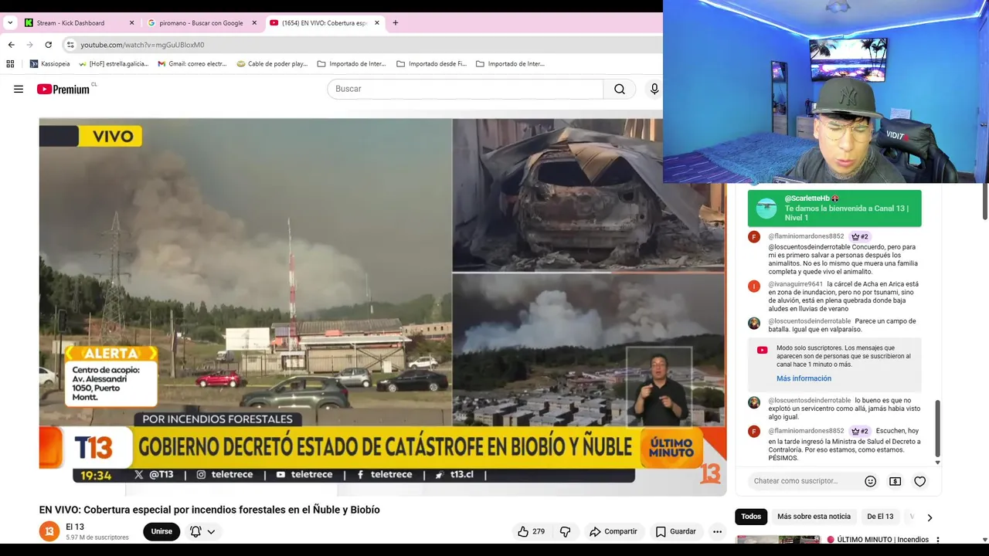Close the Kick Dashboard tab
The image size is (989, 556).
coord(131,23)
